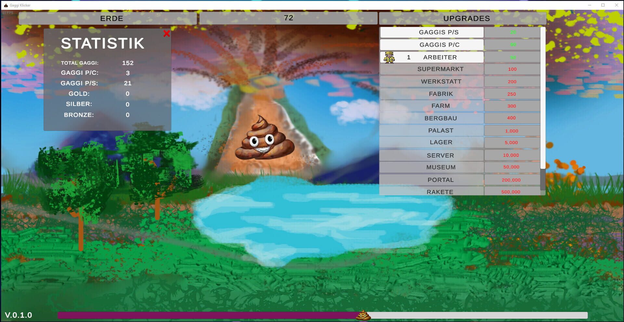Image resolution: width=624 pixels, height=322 pixels.
Task: Buy the SERVER upgrade for 10,000
Action: click(x=431, y=155)
